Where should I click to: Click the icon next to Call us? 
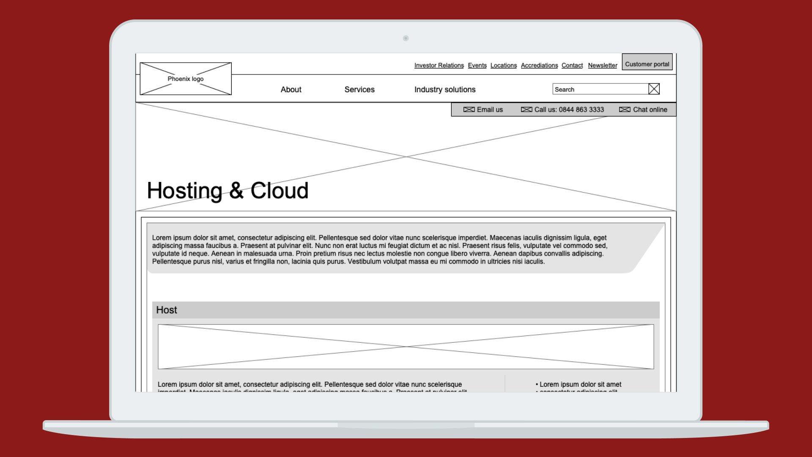point(526,110)
